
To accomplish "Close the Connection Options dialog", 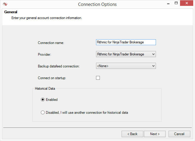I will 186,3.
